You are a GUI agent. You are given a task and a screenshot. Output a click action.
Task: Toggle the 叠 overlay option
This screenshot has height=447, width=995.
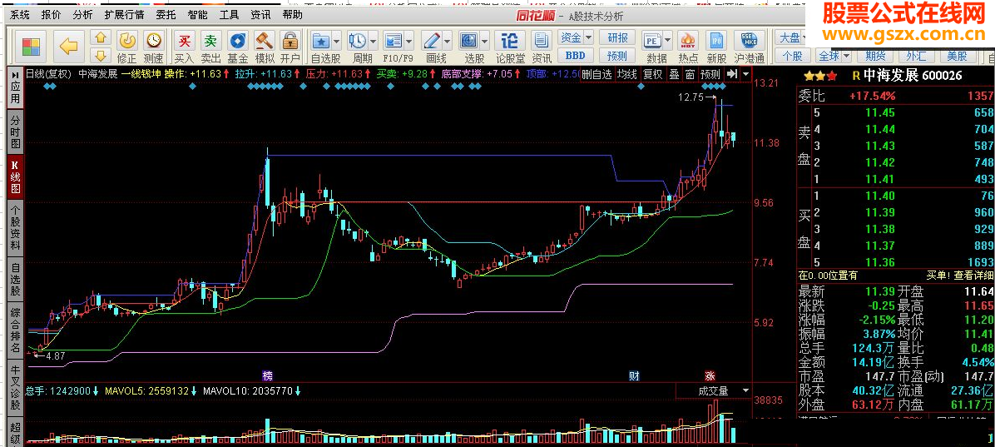pos(674,73)
